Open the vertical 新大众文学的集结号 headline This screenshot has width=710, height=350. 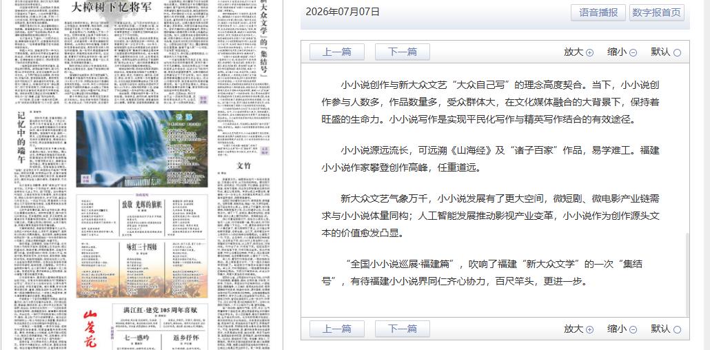coord(263,38)
